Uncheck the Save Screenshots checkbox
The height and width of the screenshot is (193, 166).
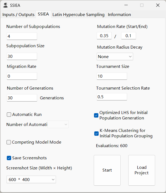9,158
